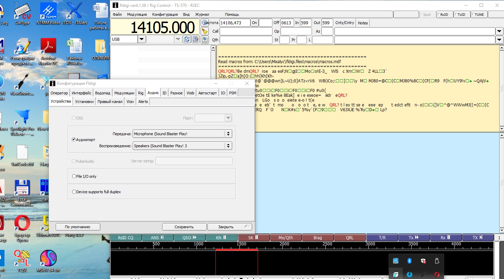The height and width of the screenshot is (279, 504).
Task: Check Device supports full duplex
Action: [74, 192]
